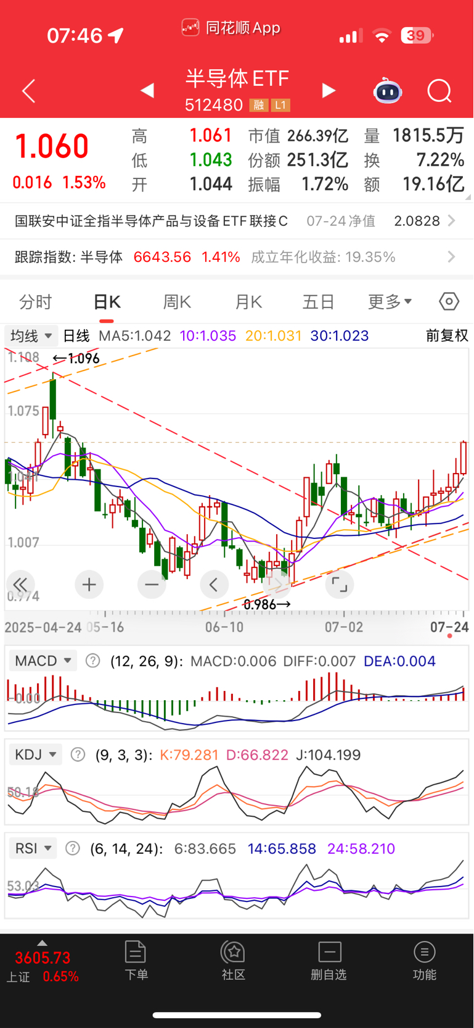Tap the MA5:1.042 value

pyautogui.click(x=135, y=336)
